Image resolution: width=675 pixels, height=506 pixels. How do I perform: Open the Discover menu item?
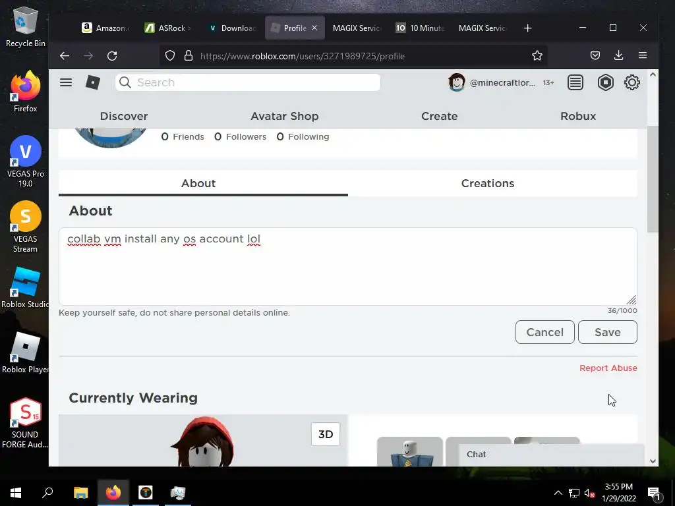(123, 116)
